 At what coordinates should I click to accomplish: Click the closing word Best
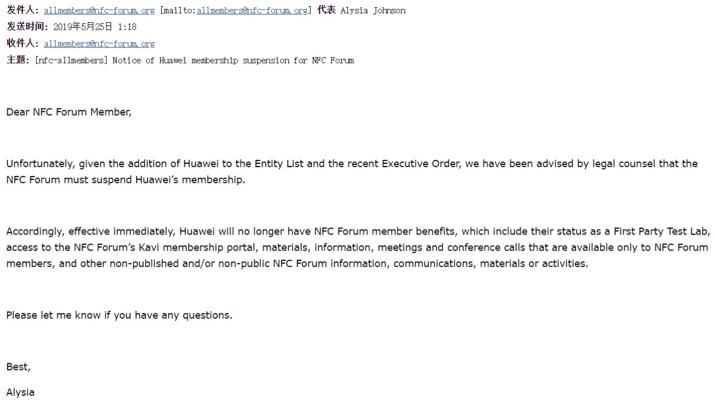coord(18,367)
